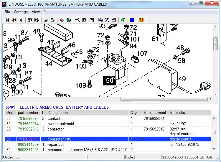Click the 'part number' column header
The width and height of the screenshot is (221, 162).
pos(28,113)
